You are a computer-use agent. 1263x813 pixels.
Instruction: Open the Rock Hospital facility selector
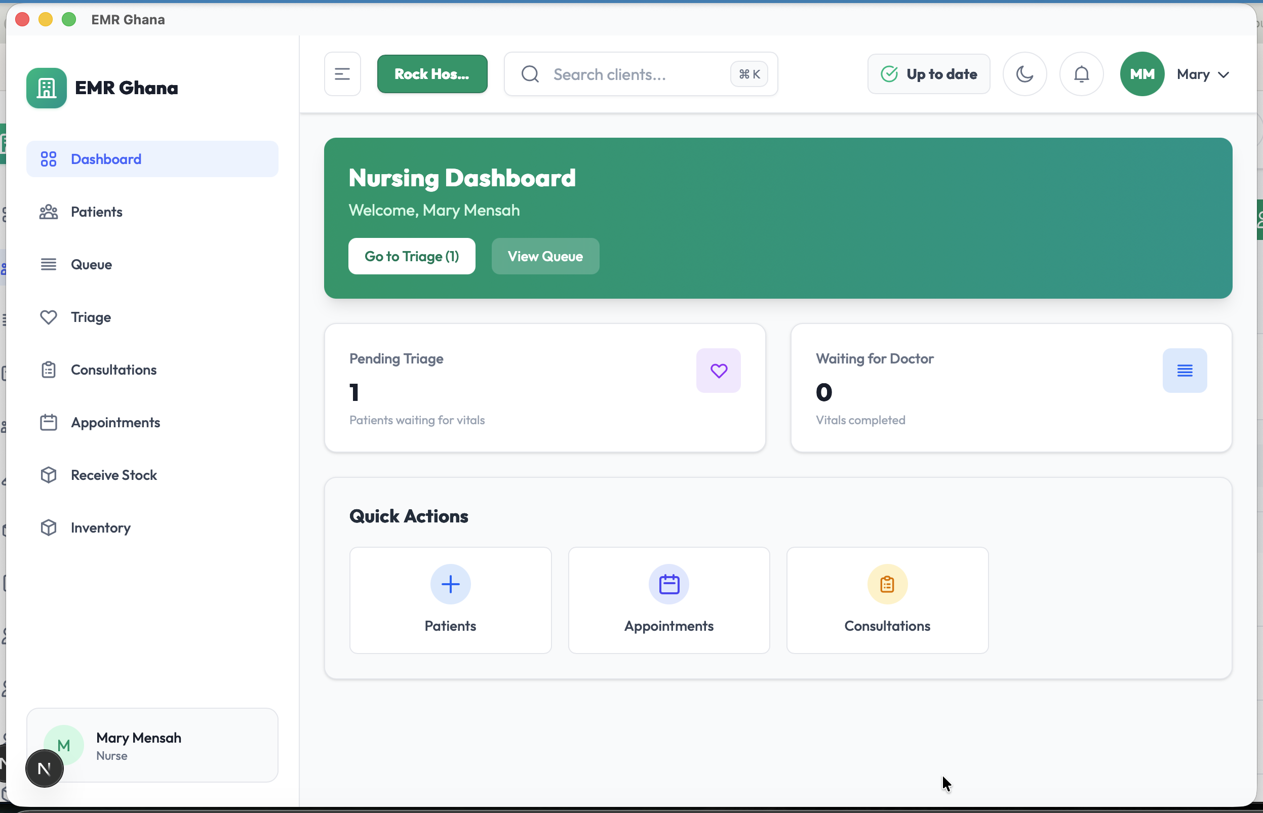(432, 73)
